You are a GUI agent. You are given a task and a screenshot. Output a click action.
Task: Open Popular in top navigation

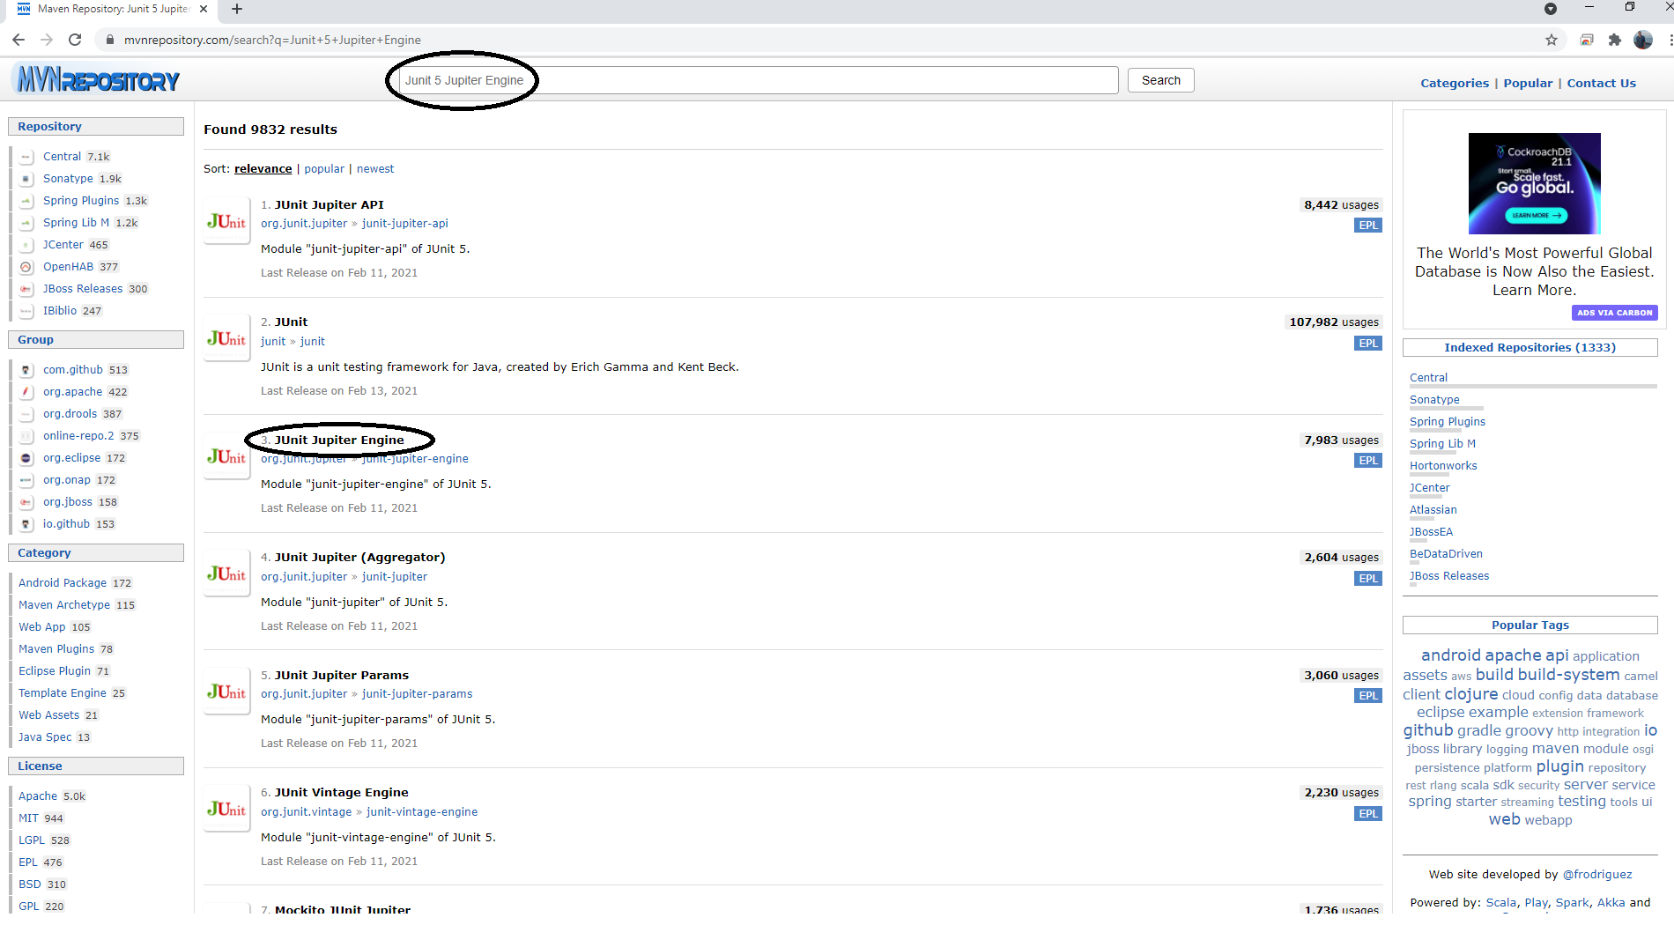(1528, 83)
